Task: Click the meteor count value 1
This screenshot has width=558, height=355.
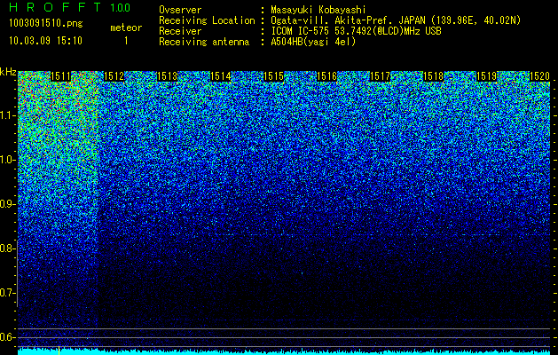Action: [x=126, y=41]
